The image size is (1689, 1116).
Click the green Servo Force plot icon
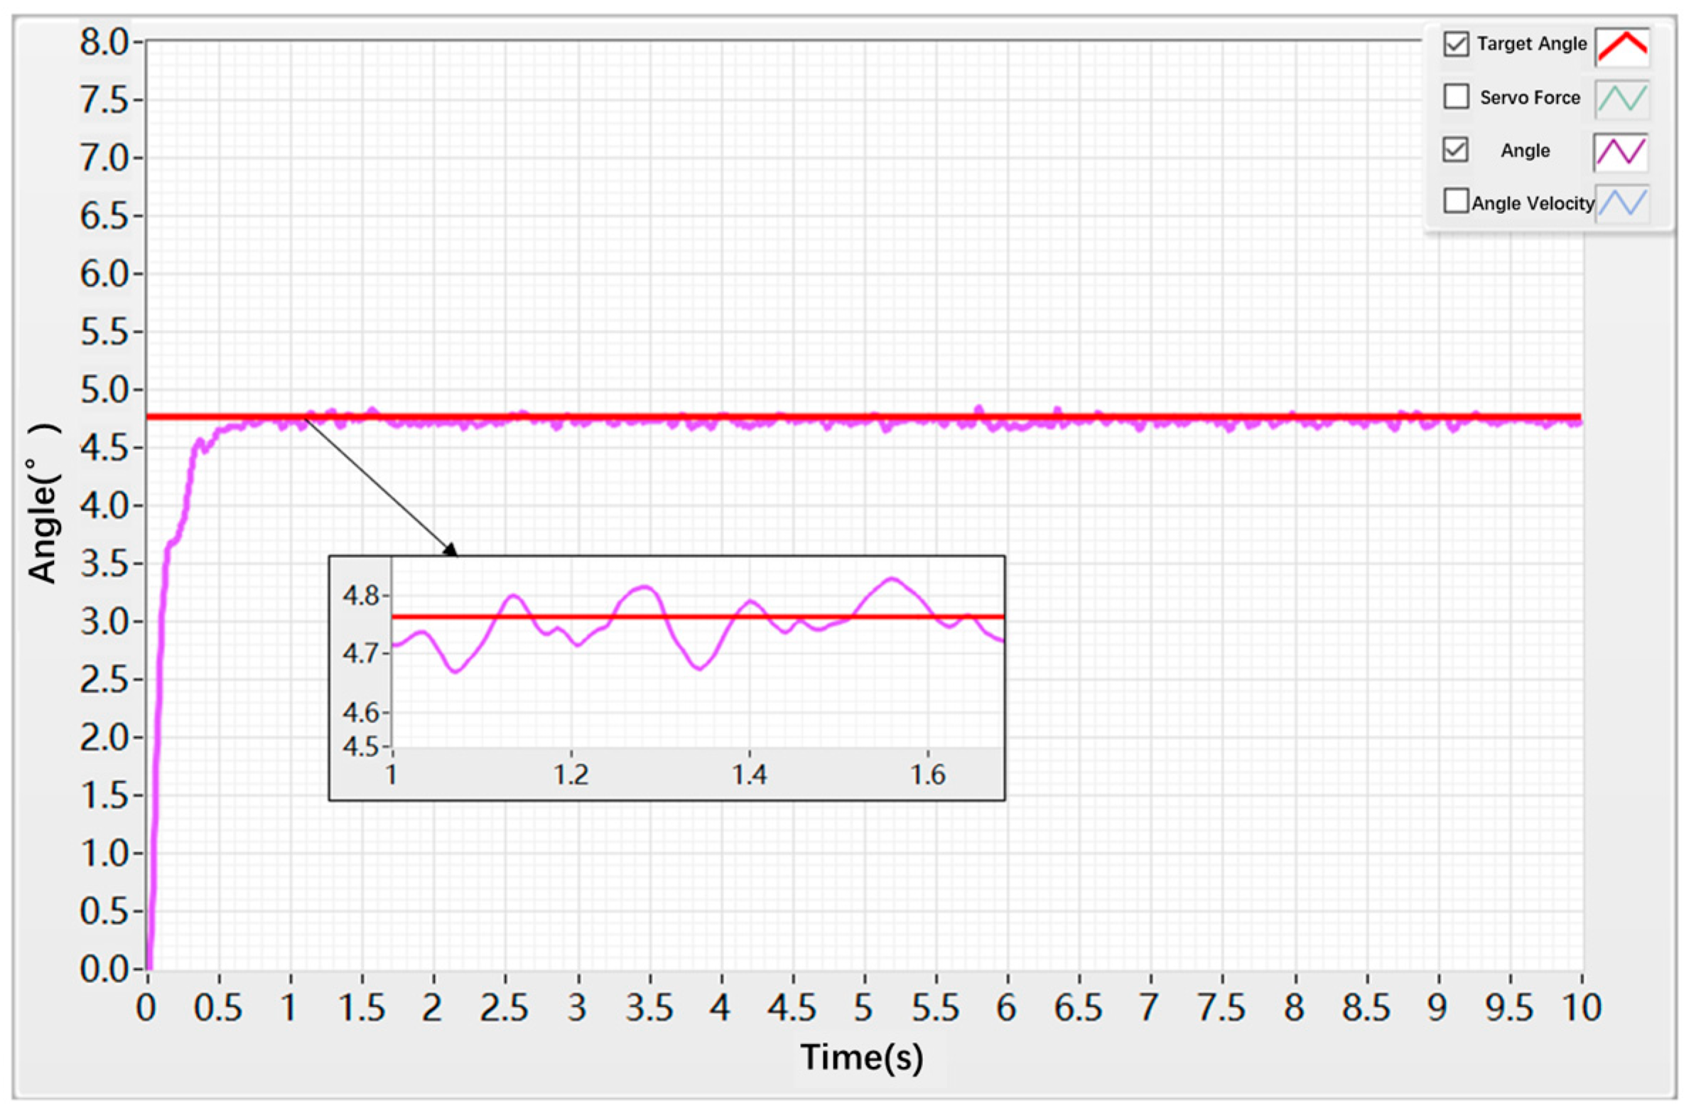pyautogui.click(x=1622, y=98)
